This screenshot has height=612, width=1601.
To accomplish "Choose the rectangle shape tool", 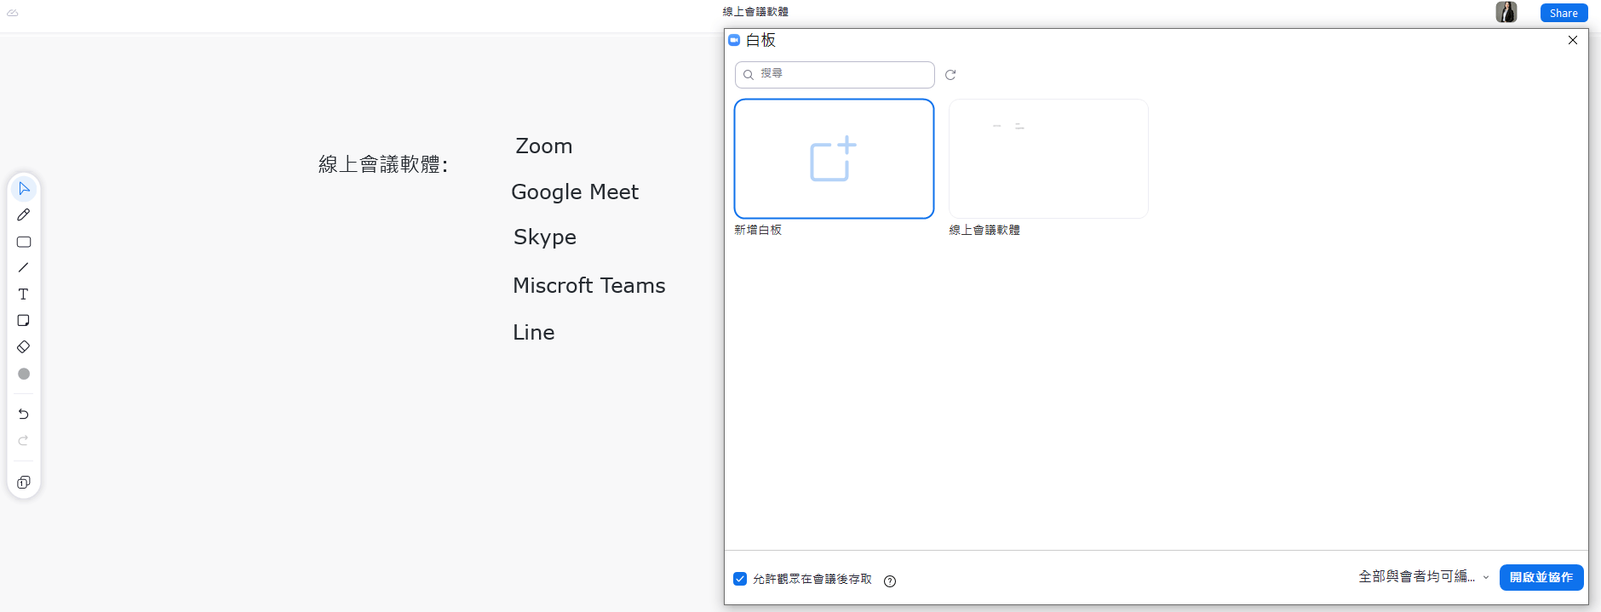I will click(x=24, y=242).
